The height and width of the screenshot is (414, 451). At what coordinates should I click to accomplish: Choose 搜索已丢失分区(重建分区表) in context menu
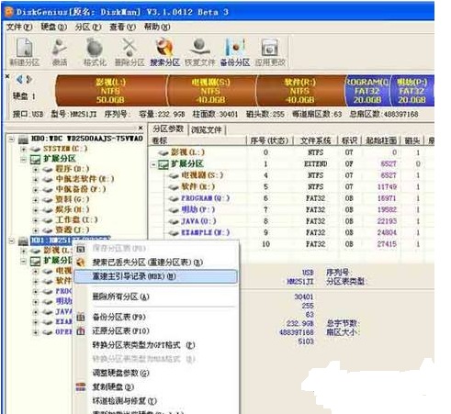[x=156, y=263]
